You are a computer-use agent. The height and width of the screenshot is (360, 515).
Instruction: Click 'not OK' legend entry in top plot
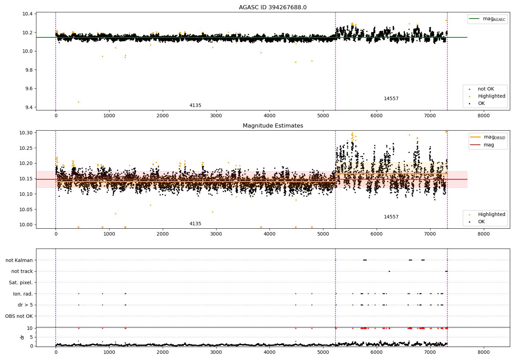[486, 89]
